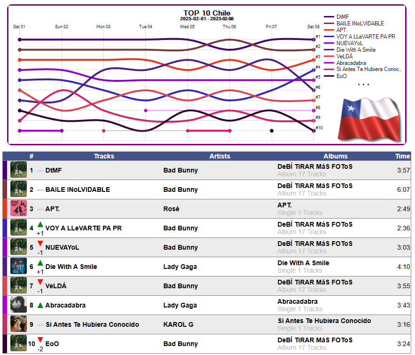Open the DtMF track title
The width and height of the screenshot is (415, 355).
coord(54,170)
